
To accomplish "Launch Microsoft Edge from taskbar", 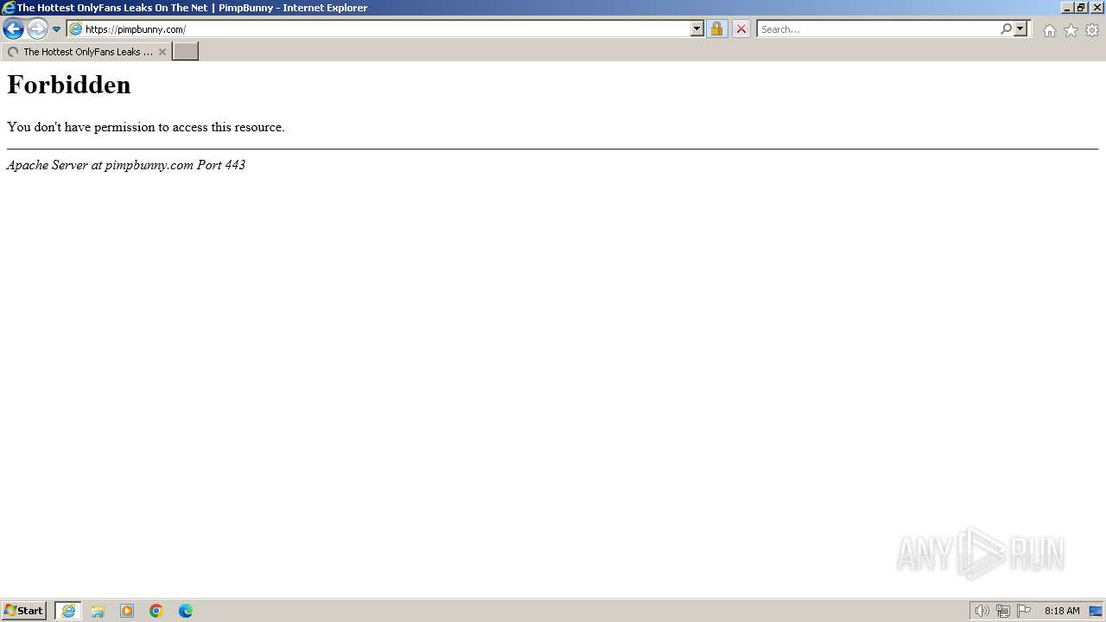I will click(x=186, y=611).
